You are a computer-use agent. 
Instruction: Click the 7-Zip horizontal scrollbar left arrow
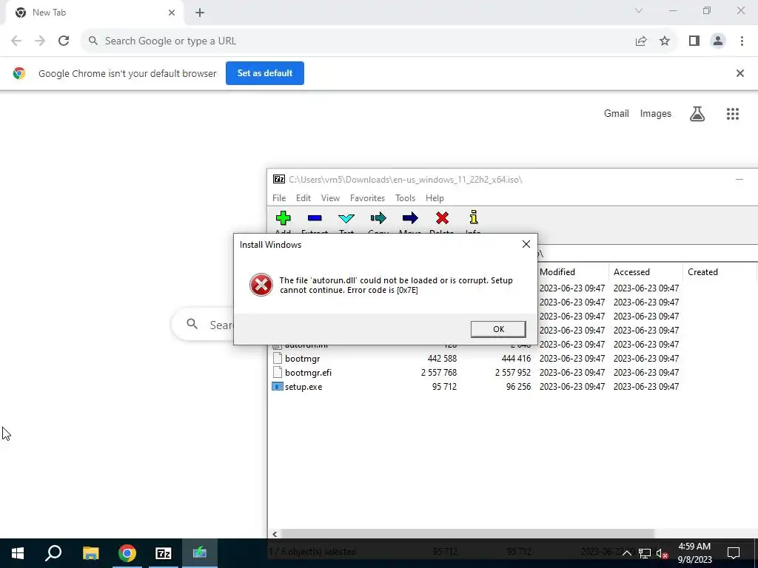click(x=275, y=534)
